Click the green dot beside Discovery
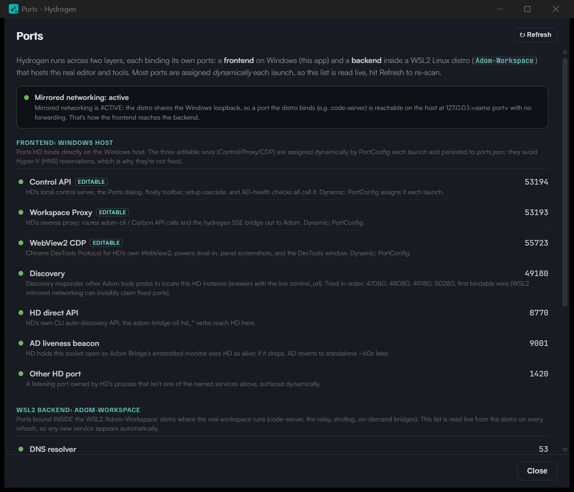The height and width of the screenshot is (492, 574). click(x=21, y=273)
